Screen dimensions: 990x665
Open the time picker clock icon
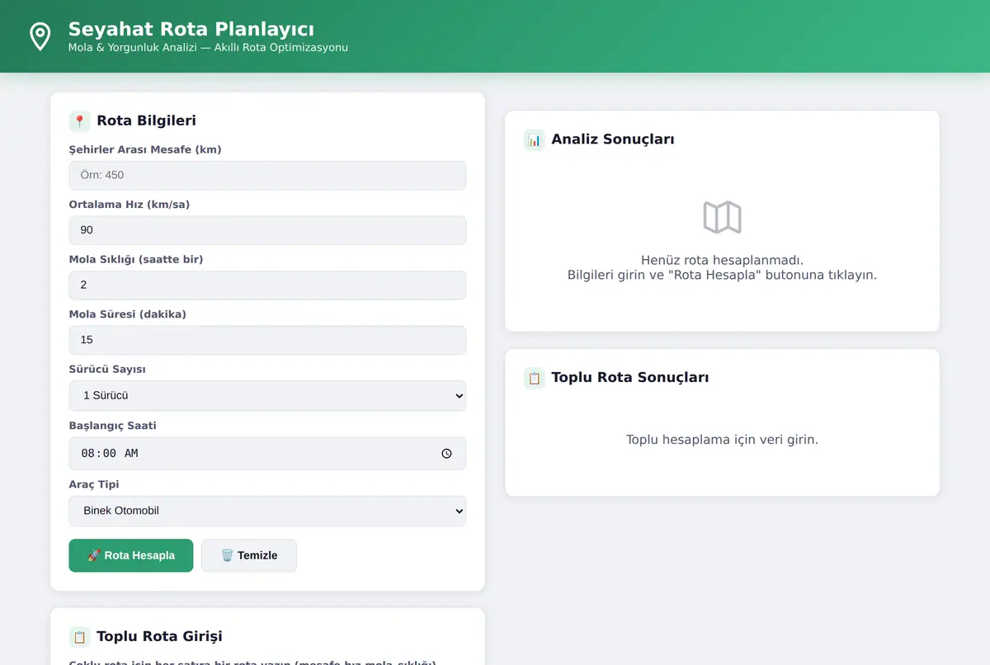pos(446,453)
